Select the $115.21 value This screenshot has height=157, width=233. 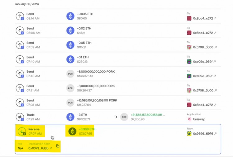click(x=82, y=47)
